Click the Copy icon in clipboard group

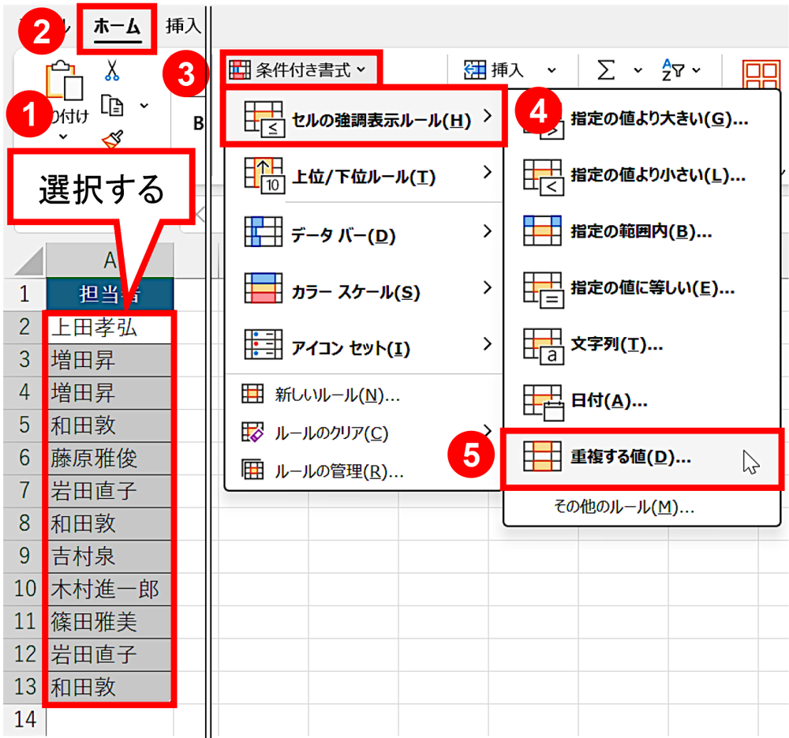(112, 105)
